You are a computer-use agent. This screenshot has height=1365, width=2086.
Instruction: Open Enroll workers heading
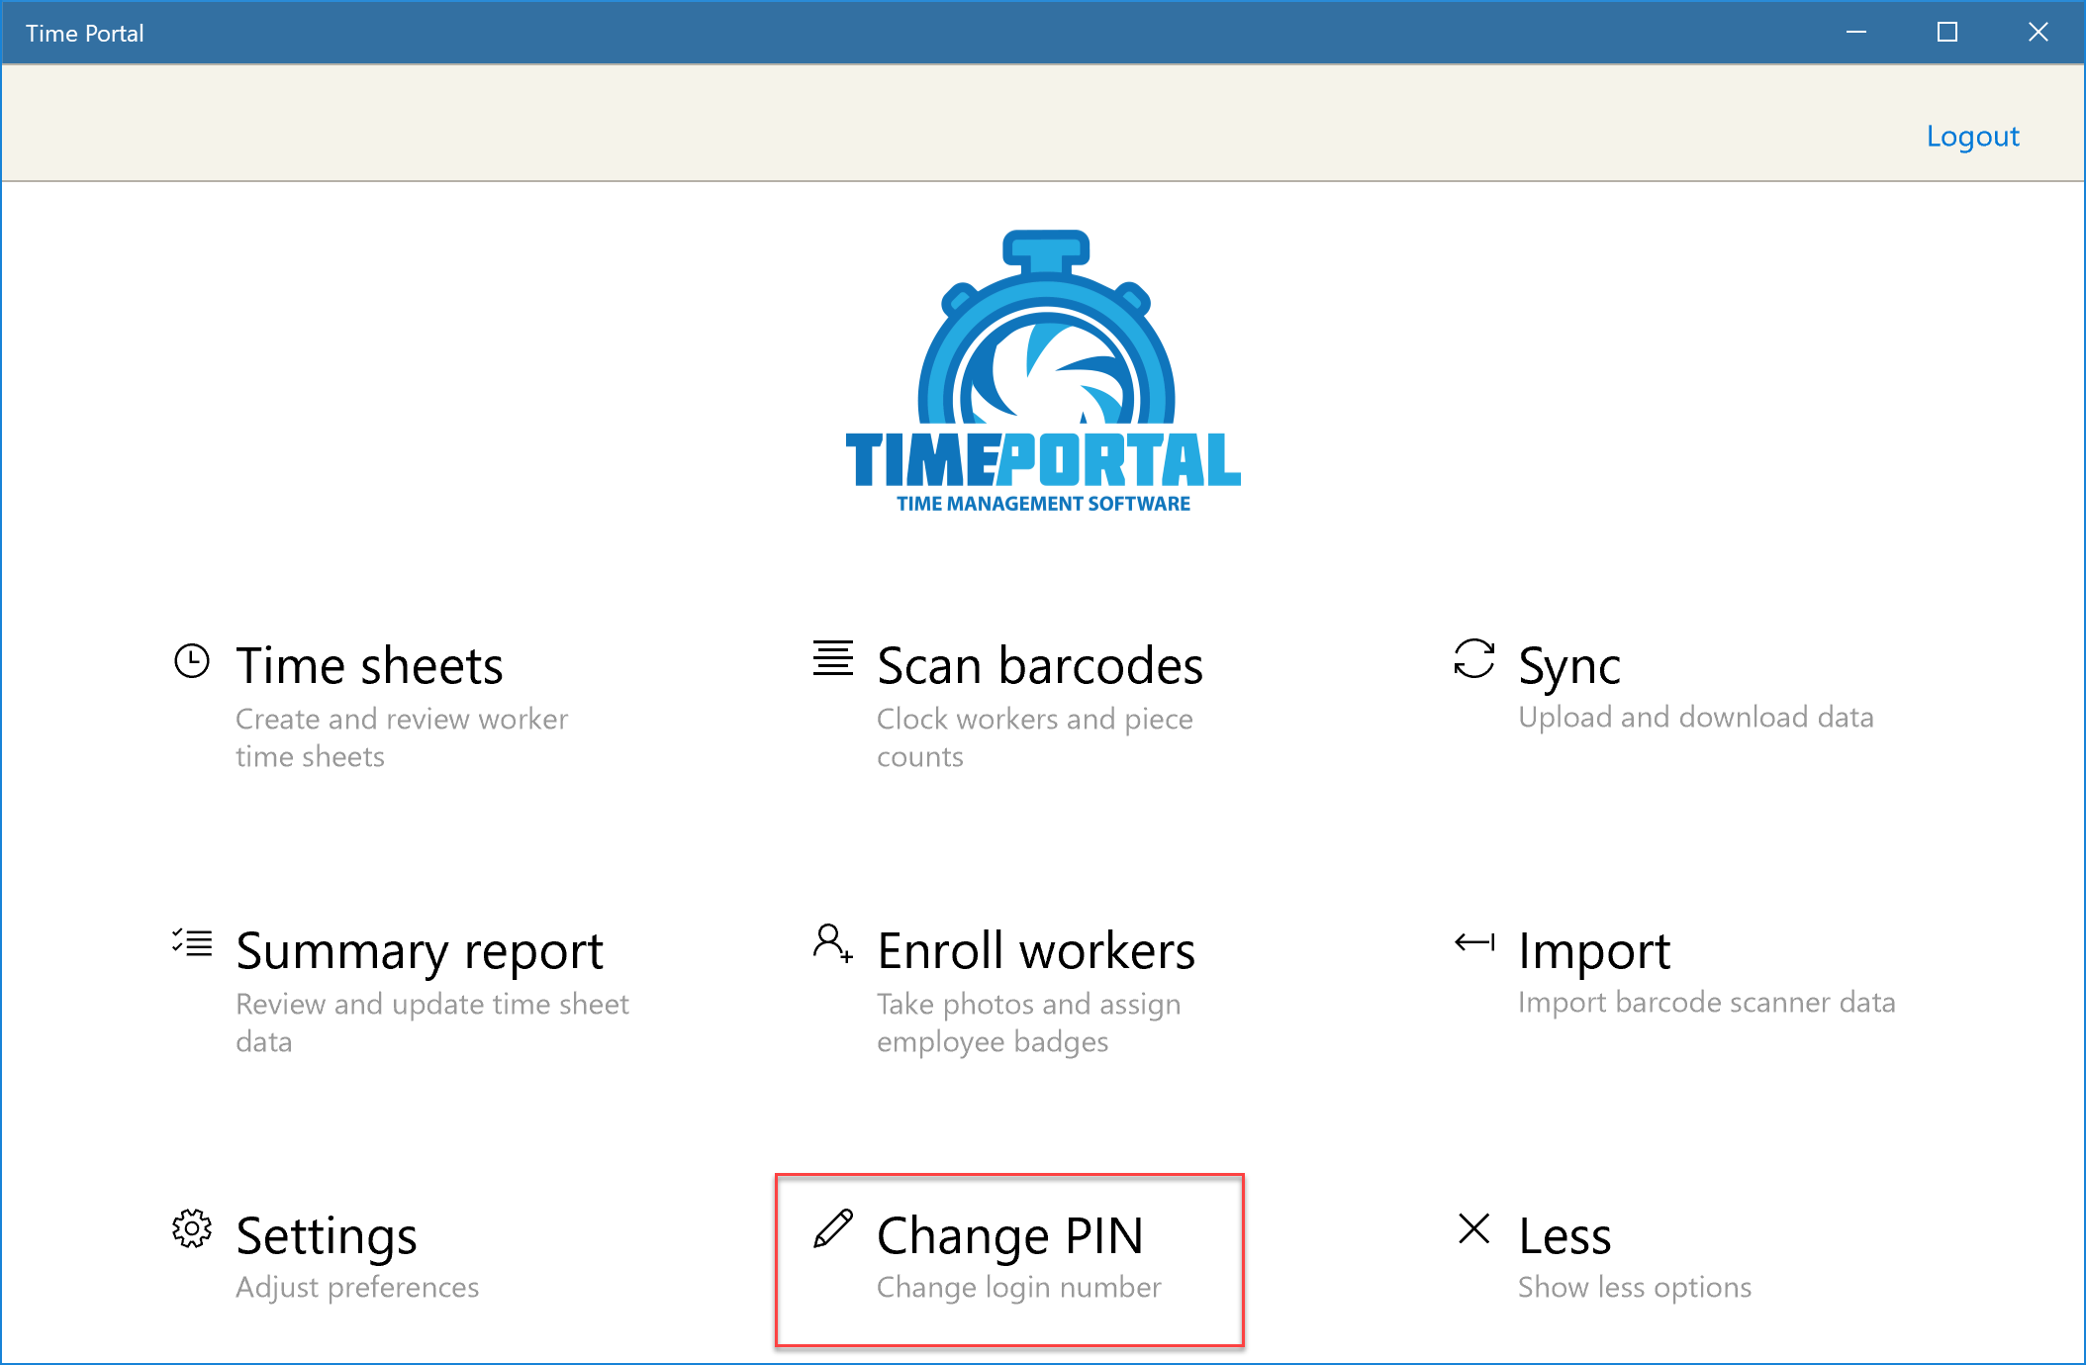[x=1036, y=950]
